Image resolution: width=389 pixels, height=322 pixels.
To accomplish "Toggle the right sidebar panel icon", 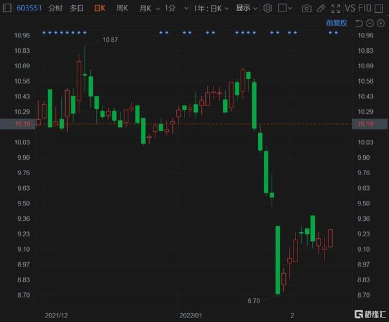I will click(379, 8).
